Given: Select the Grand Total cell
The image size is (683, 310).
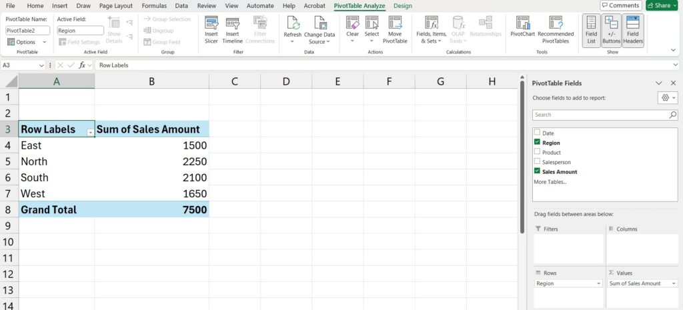Looking at the screenshot, I should 57,210.
